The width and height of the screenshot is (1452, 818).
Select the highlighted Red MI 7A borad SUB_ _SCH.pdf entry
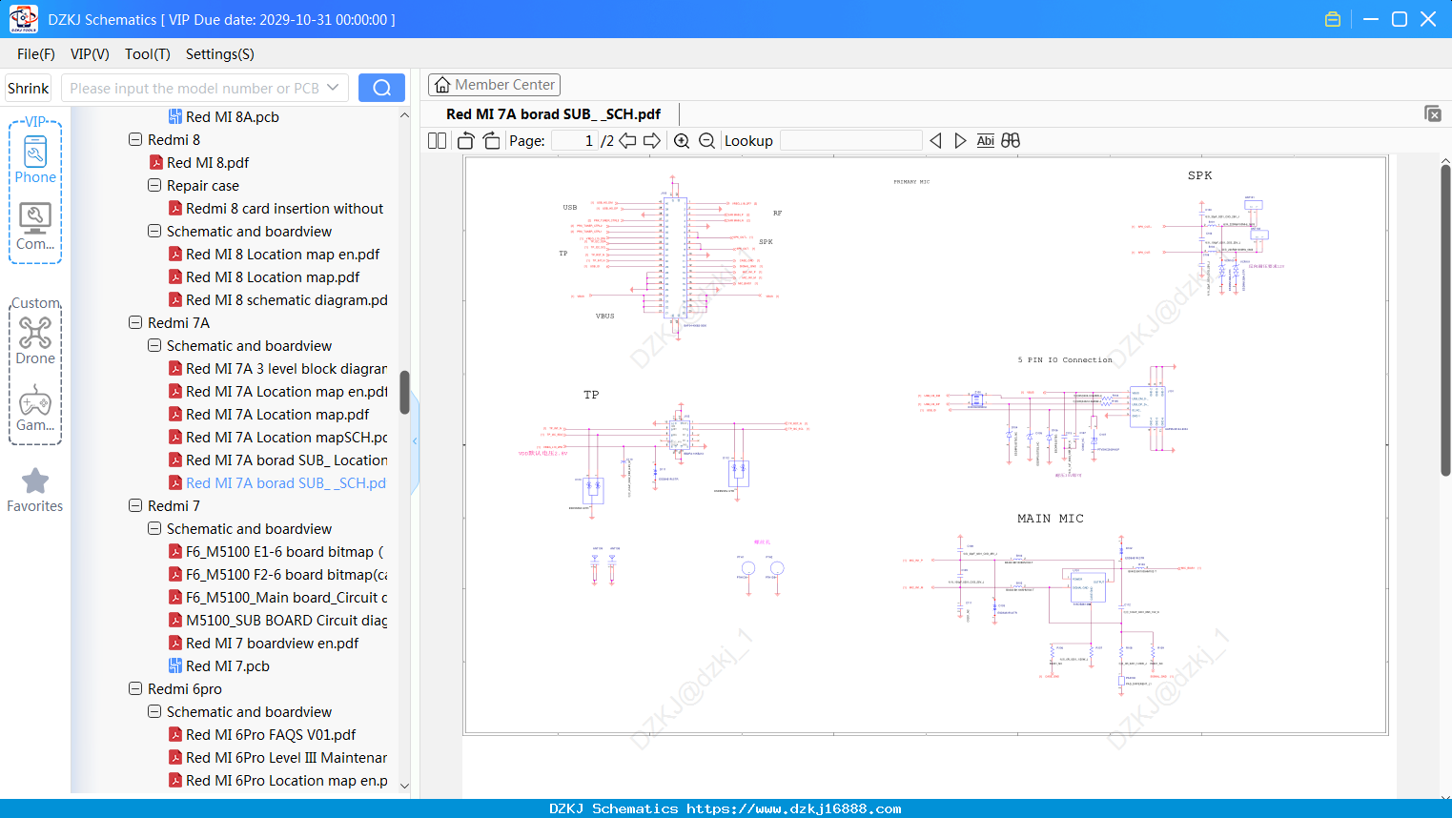(x=286, y=482)
